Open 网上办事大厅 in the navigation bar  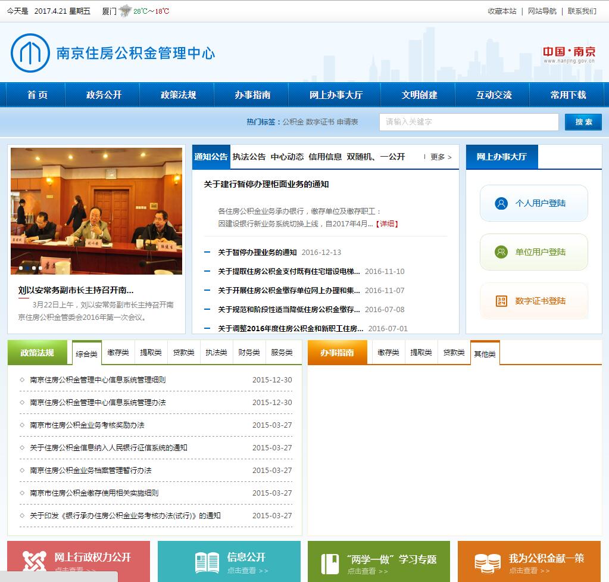[336, 95]
